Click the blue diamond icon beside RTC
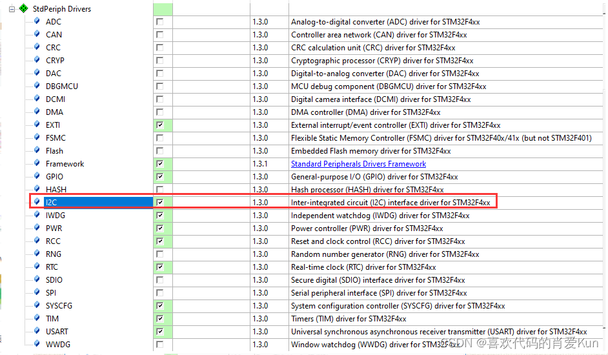The width and height of the screenshot is (608, 355). pyautogui.click(x=37, y=266)
